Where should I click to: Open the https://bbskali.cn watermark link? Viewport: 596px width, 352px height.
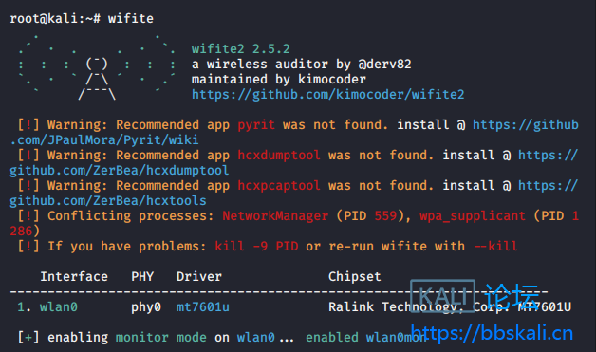492,333
